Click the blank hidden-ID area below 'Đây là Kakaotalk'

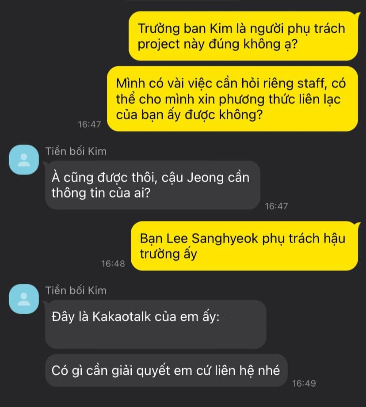tap(156, 336)
